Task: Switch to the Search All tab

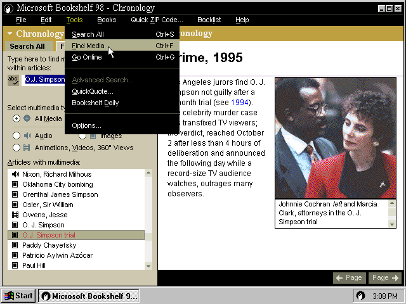Action: coord(27,46)
